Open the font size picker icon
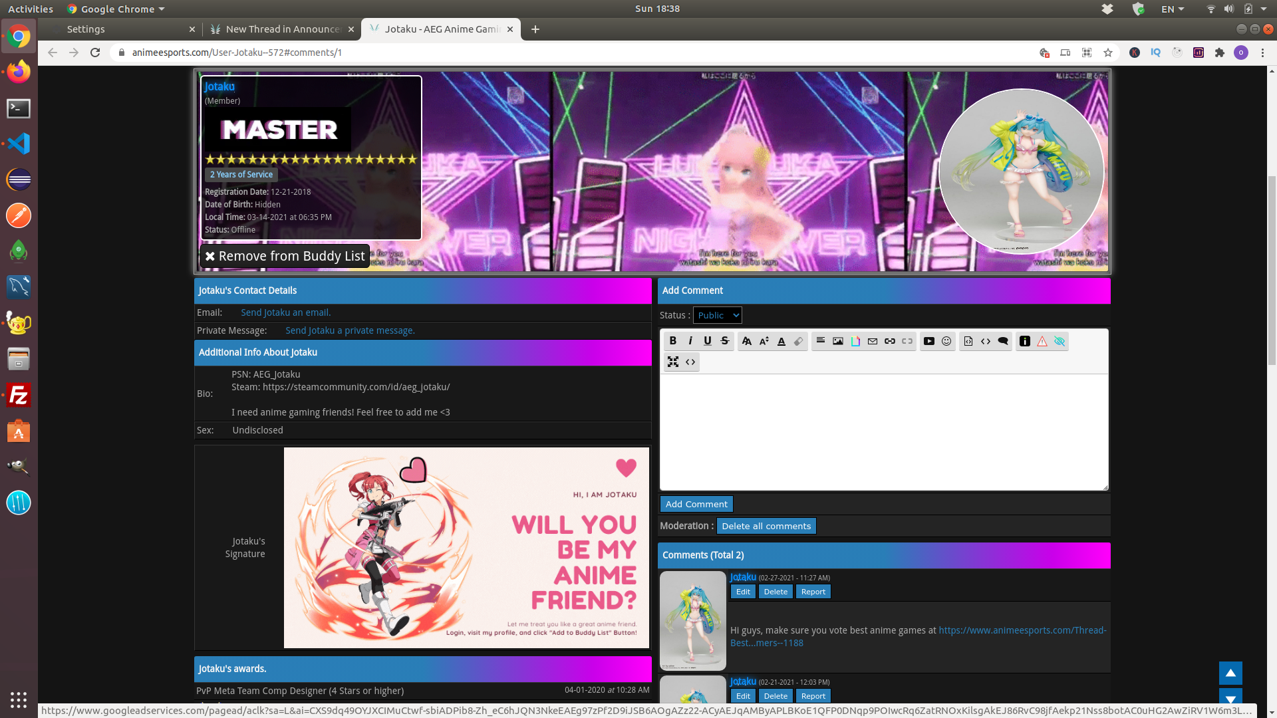This screenshot has width=1277, height=718. click(x=764, y=341)
